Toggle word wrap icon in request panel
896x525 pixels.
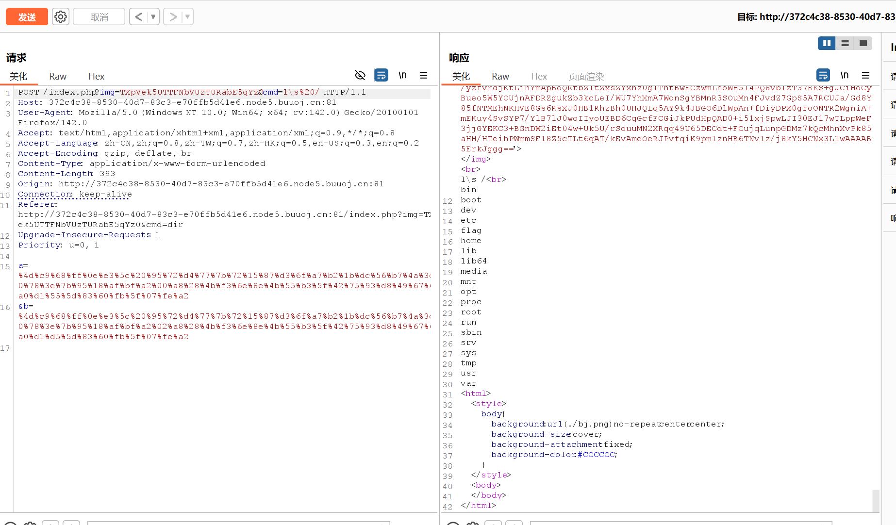pyautogui.click(x=382, y=75)
